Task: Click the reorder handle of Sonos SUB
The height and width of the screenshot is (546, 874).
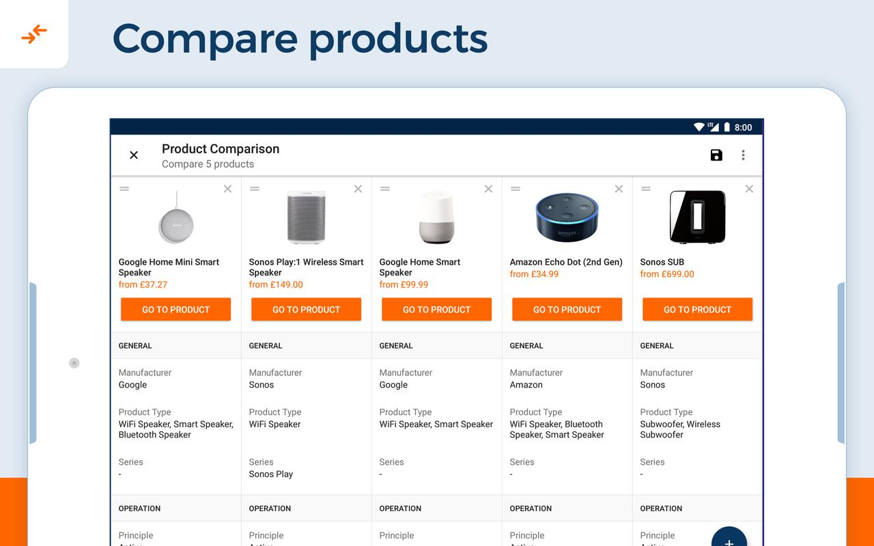Action: [646, 189]
